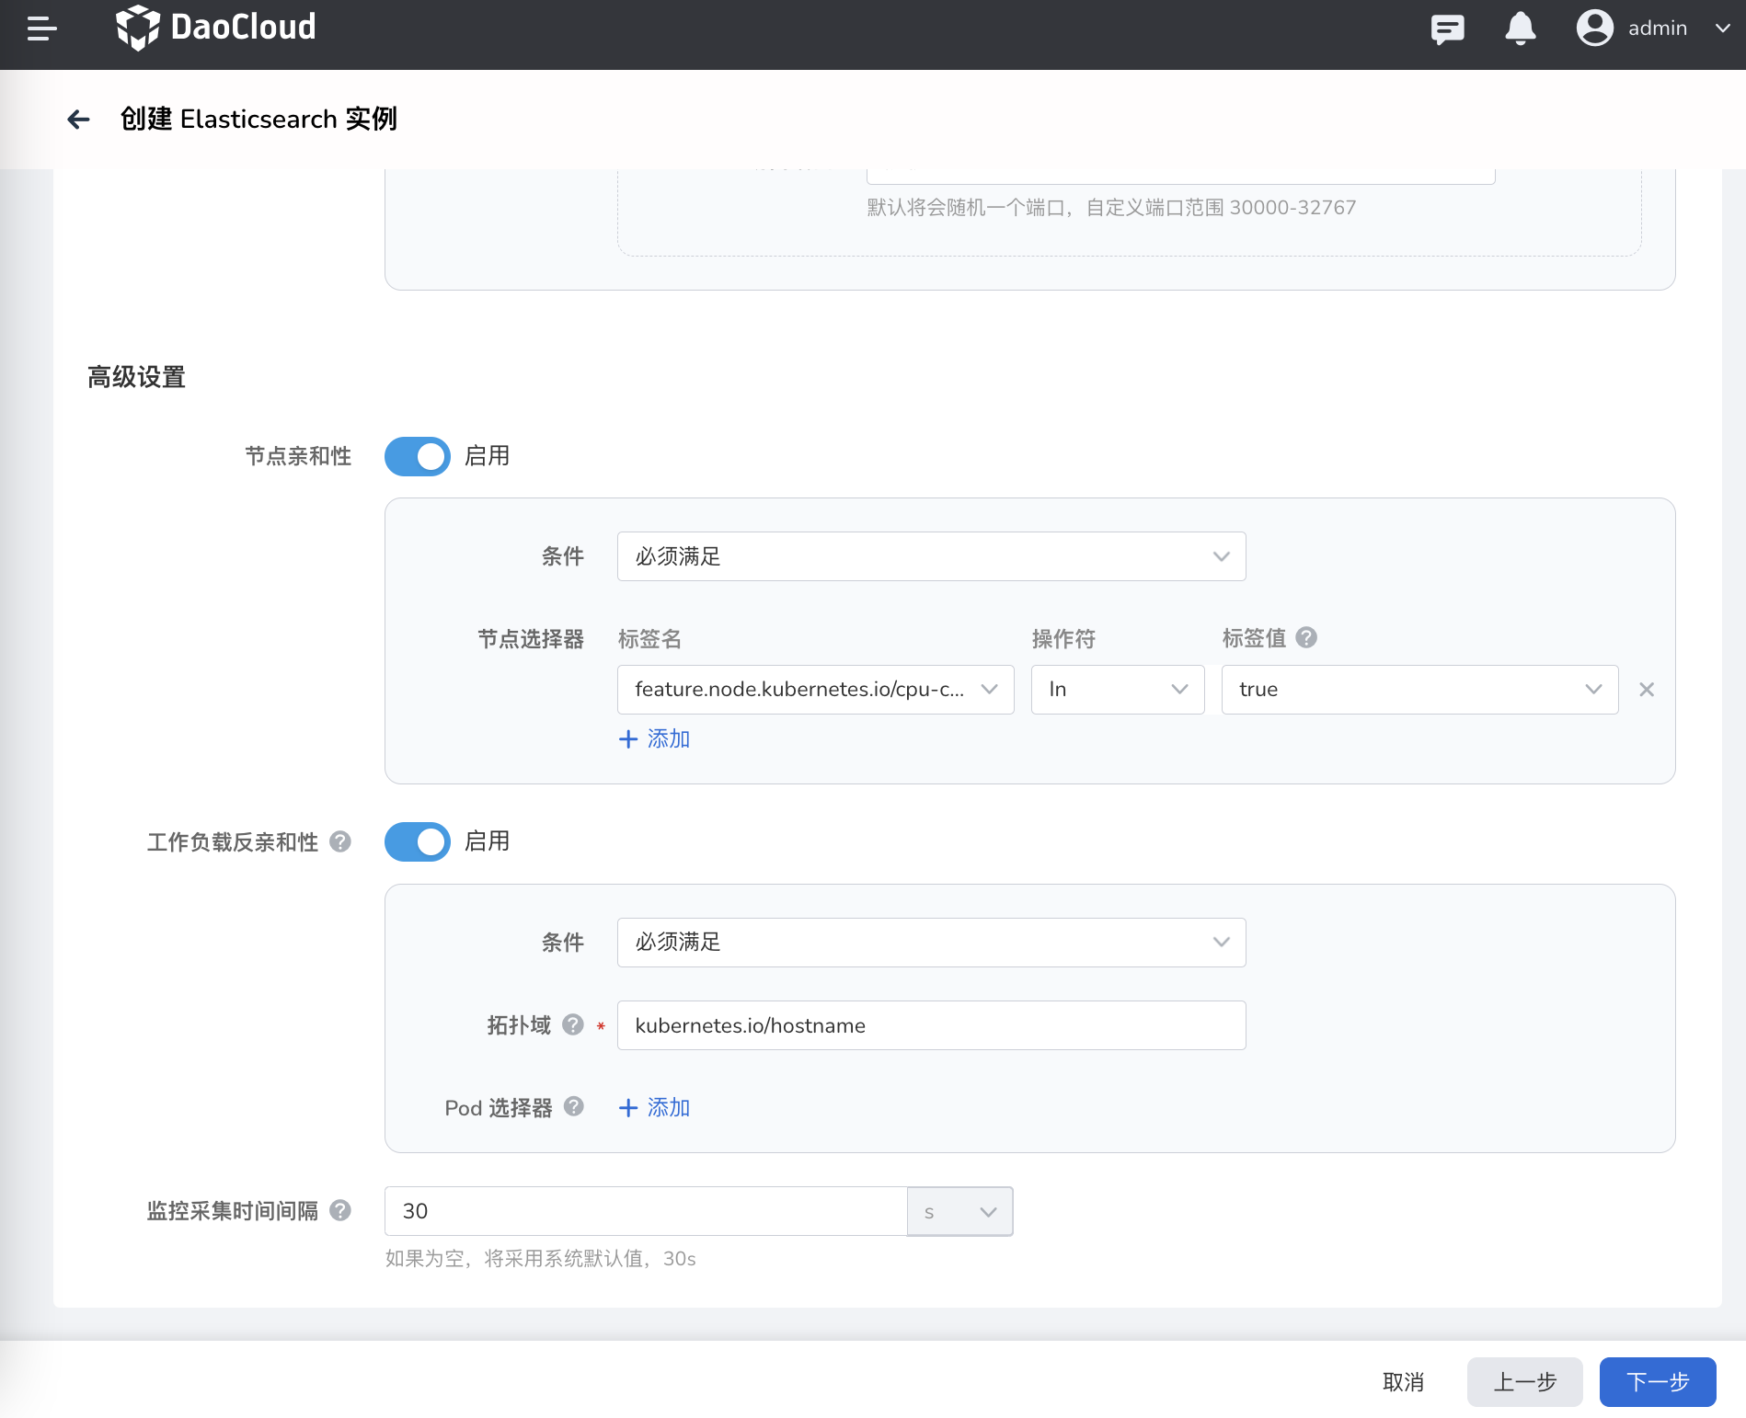Click the monitoring interval input field
The height and width of the screenshot is (1418, 1746).
coord(646,1211)
